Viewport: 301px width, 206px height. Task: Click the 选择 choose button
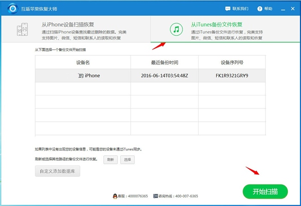tap(127, 160)
